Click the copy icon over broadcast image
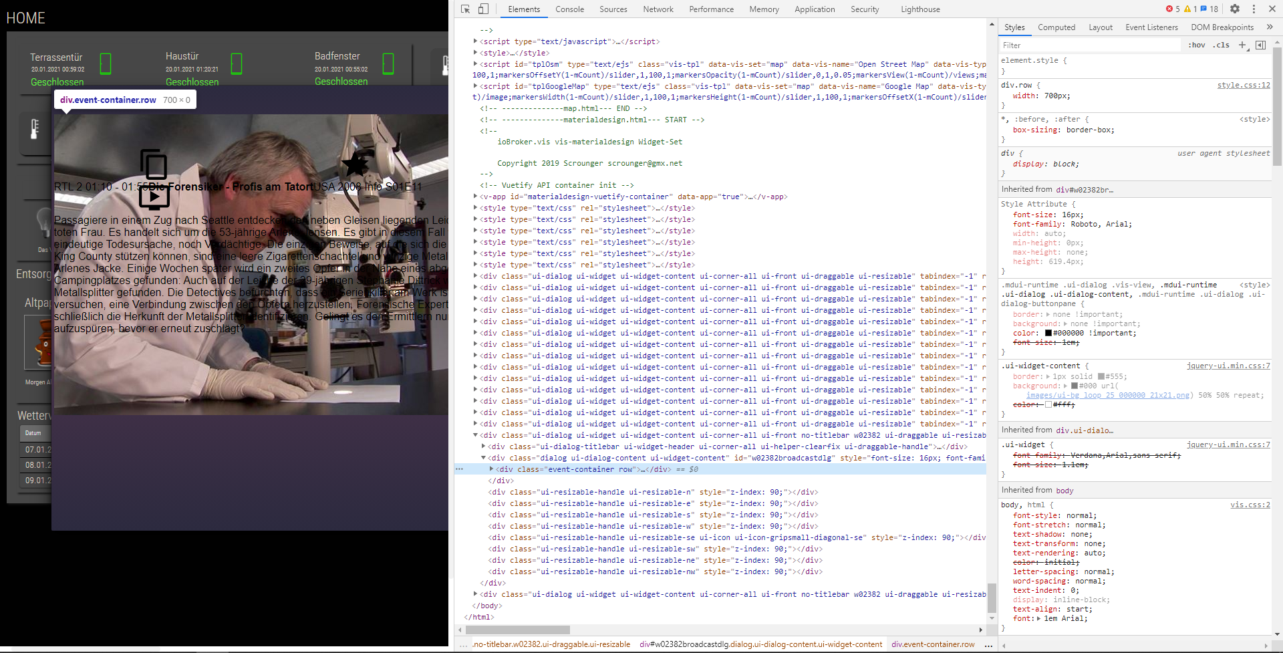 coord(154,164)
